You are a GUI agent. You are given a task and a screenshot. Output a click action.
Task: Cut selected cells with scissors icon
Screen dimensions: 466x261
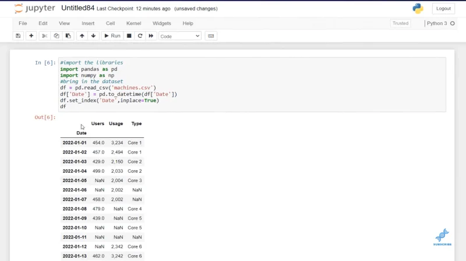pos(45,36)
